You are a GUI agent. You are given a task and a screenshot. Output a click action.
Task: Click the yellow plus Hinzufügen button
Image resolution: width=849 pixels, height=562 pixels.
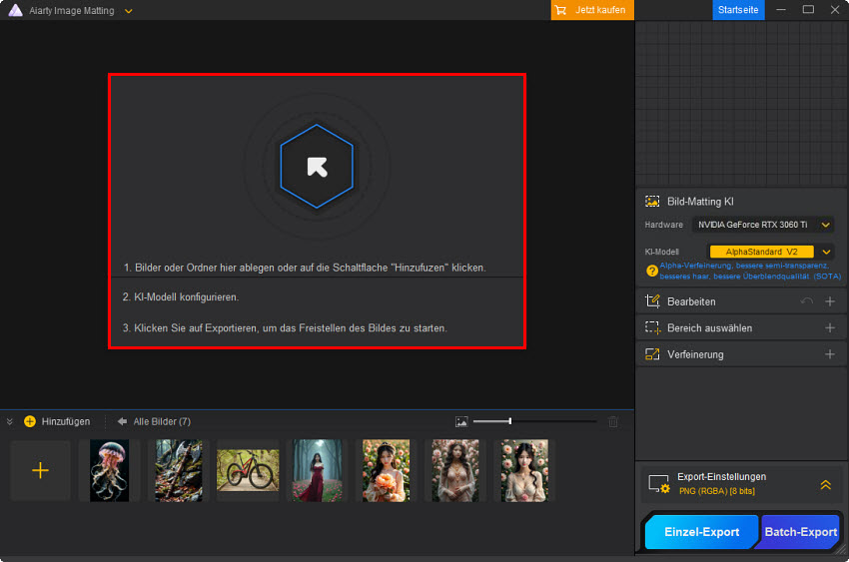point(57,421)
